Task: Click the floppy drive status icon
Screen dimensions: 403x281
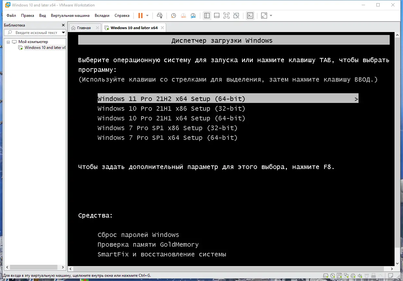Action: (339, 275)
